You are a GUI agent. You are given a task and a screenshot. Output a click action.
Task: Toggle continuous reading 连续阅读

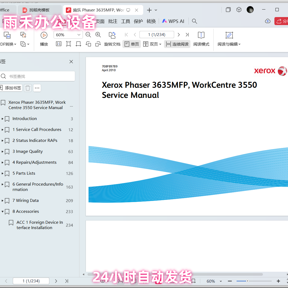tap(177, 44)
